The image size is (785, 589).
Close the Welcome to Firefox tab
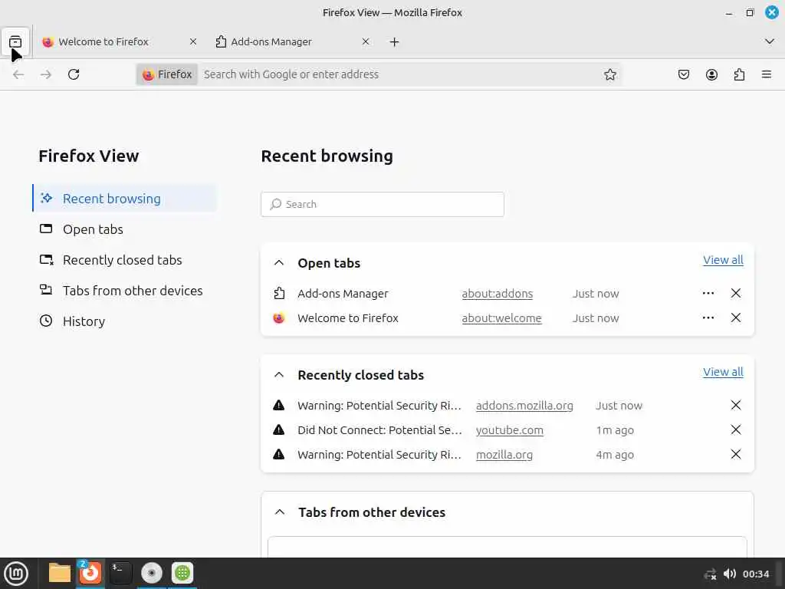pos(193,41)
